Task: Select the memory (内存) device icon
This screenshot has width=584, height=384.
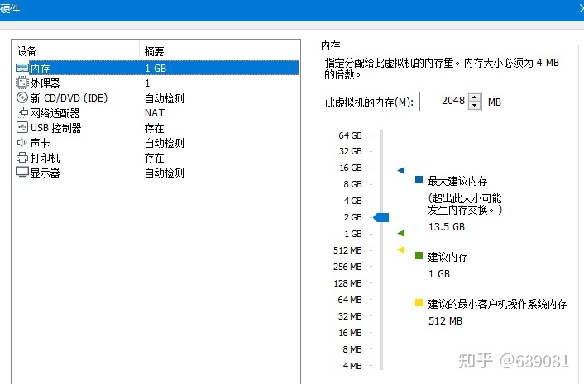Action: pyautogui.click(x=22, y=68)
